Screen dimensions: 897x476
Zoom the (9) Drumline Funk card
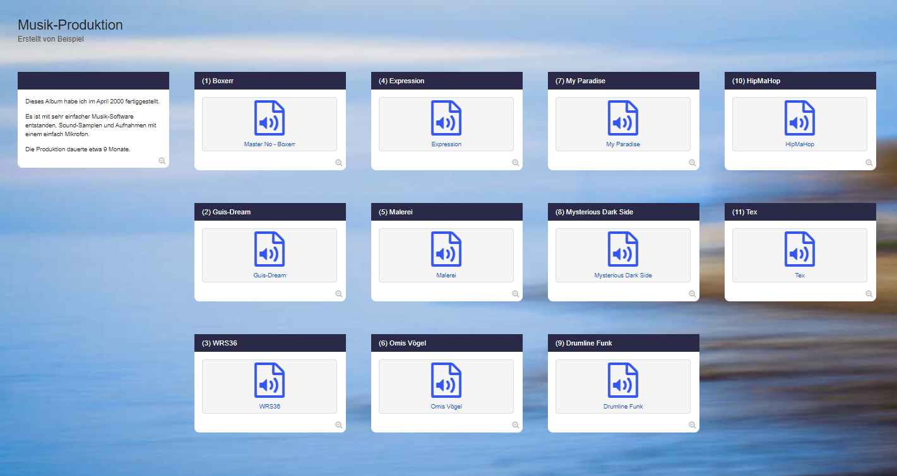tap(692, 425)
